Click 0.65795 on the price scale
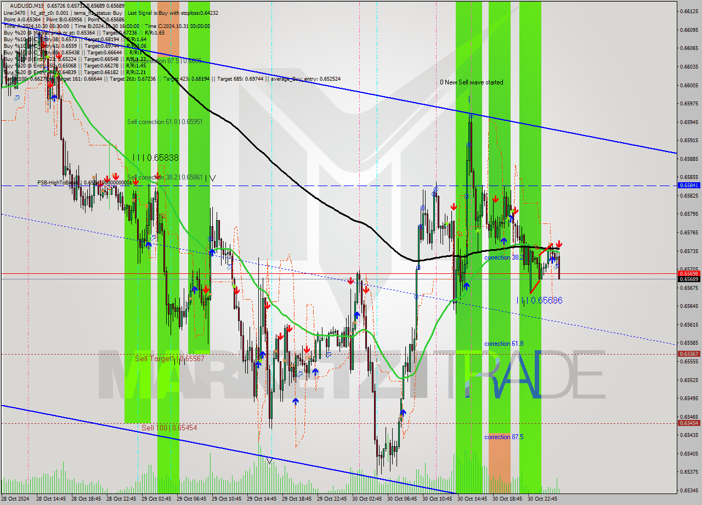This screenshot has height=505, width=702. [689, 214]
